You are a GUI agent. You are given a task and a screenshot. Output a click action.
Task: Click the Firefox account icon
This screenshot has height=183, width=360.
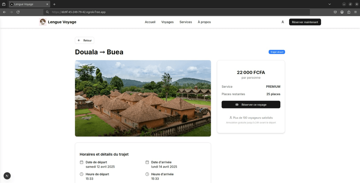pyautogui.click(x=342, y=12)
